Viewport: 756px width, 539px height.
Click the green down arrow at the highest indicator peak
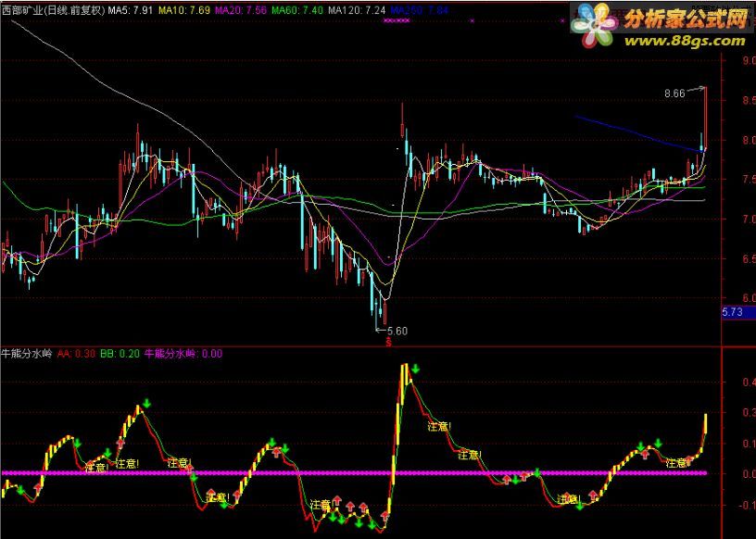[416, 370]
